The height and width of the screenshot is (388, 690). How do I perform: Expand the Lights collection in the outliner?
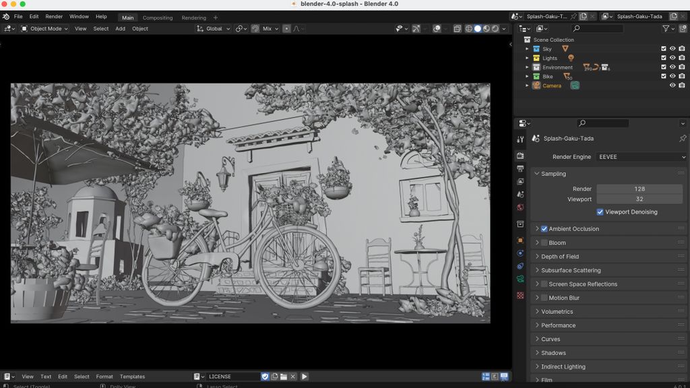[x=528, y=58]
